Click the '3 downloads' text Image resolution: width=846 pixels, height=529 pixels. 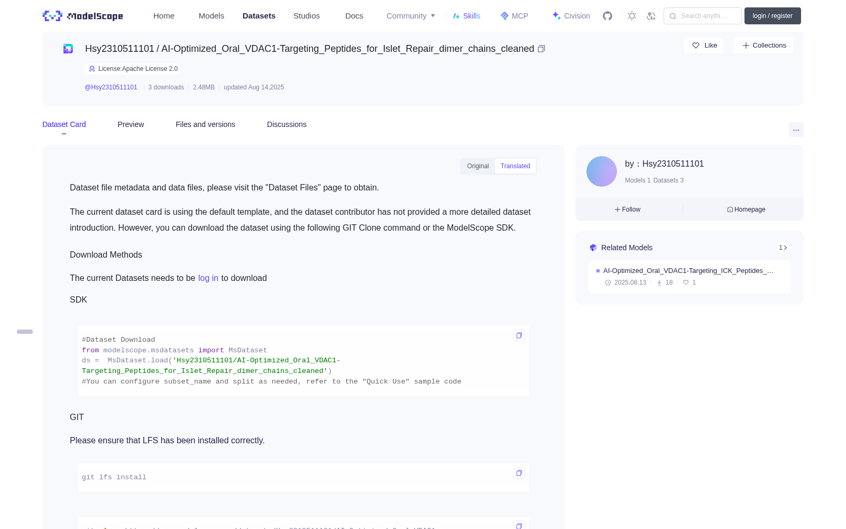166,87
